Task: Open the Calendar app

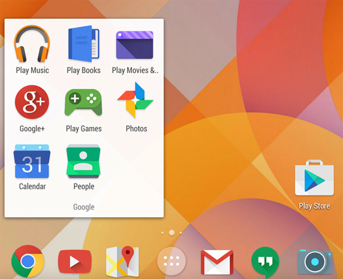Action: click(32, 161)
